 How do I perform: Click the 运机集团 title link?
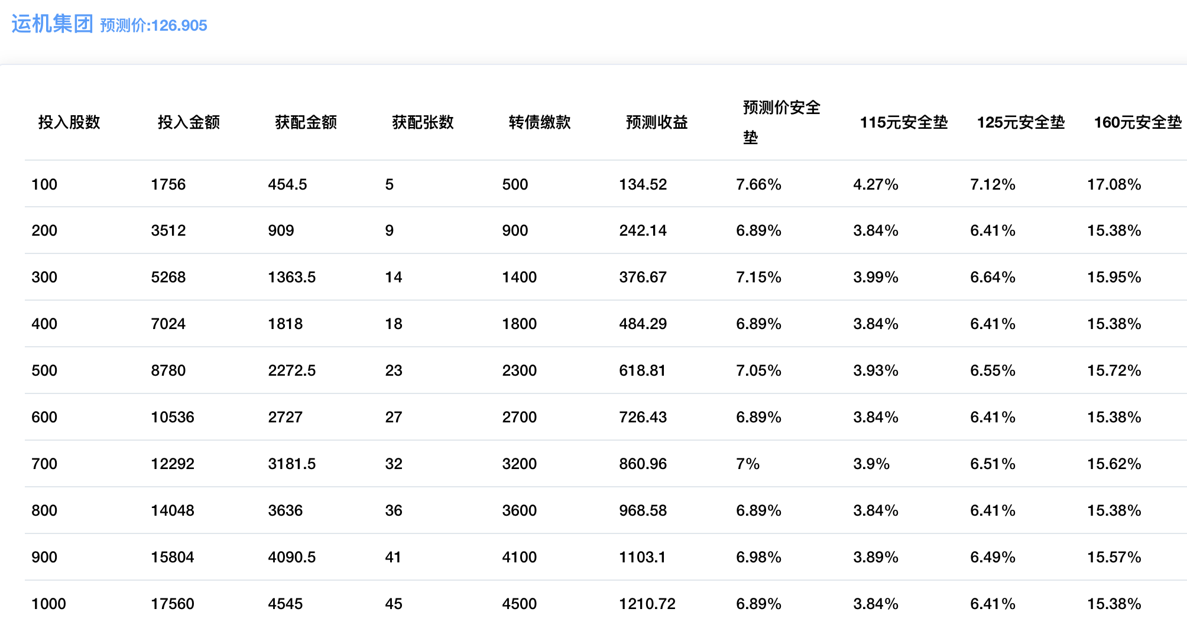tap(52, 24)
